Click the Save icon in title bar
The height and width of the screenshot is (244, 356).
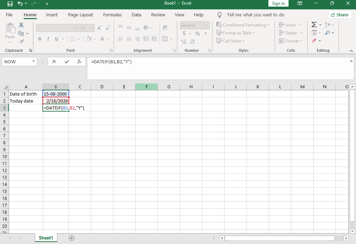(x=10, y=3)
